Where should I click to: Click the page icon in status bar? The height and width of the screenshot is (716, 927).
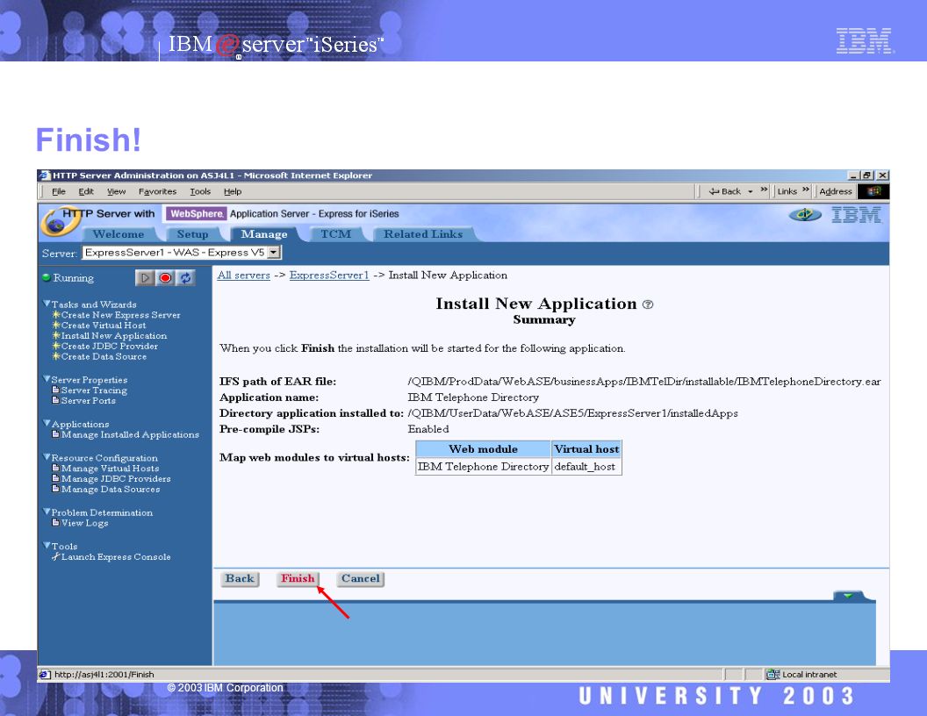click(x=45, y=674)
